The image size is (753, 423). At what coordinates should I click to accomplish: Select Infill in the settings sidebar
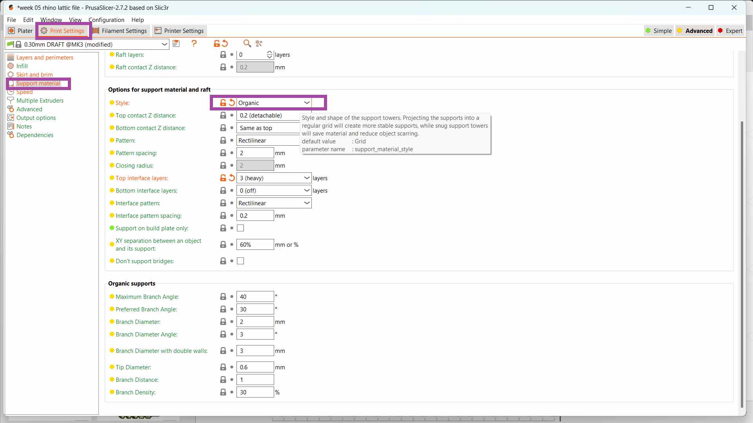(22, 66)
